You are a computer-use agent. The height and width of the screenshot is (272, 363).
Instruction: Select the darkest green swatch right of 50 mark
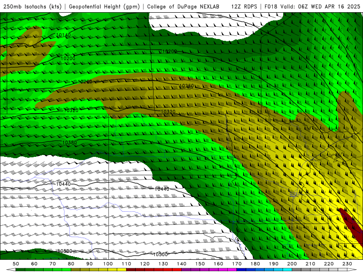point(20,270)
